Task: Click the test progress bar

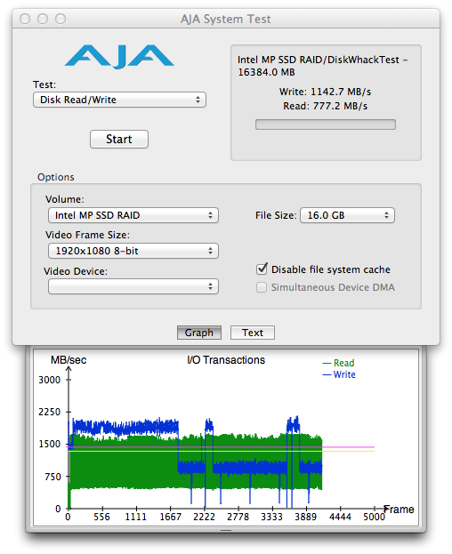Action: (326, 124)
